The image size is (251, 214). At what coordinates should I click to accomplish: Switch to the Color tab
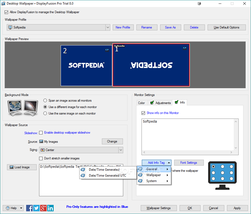pos(142,103)
